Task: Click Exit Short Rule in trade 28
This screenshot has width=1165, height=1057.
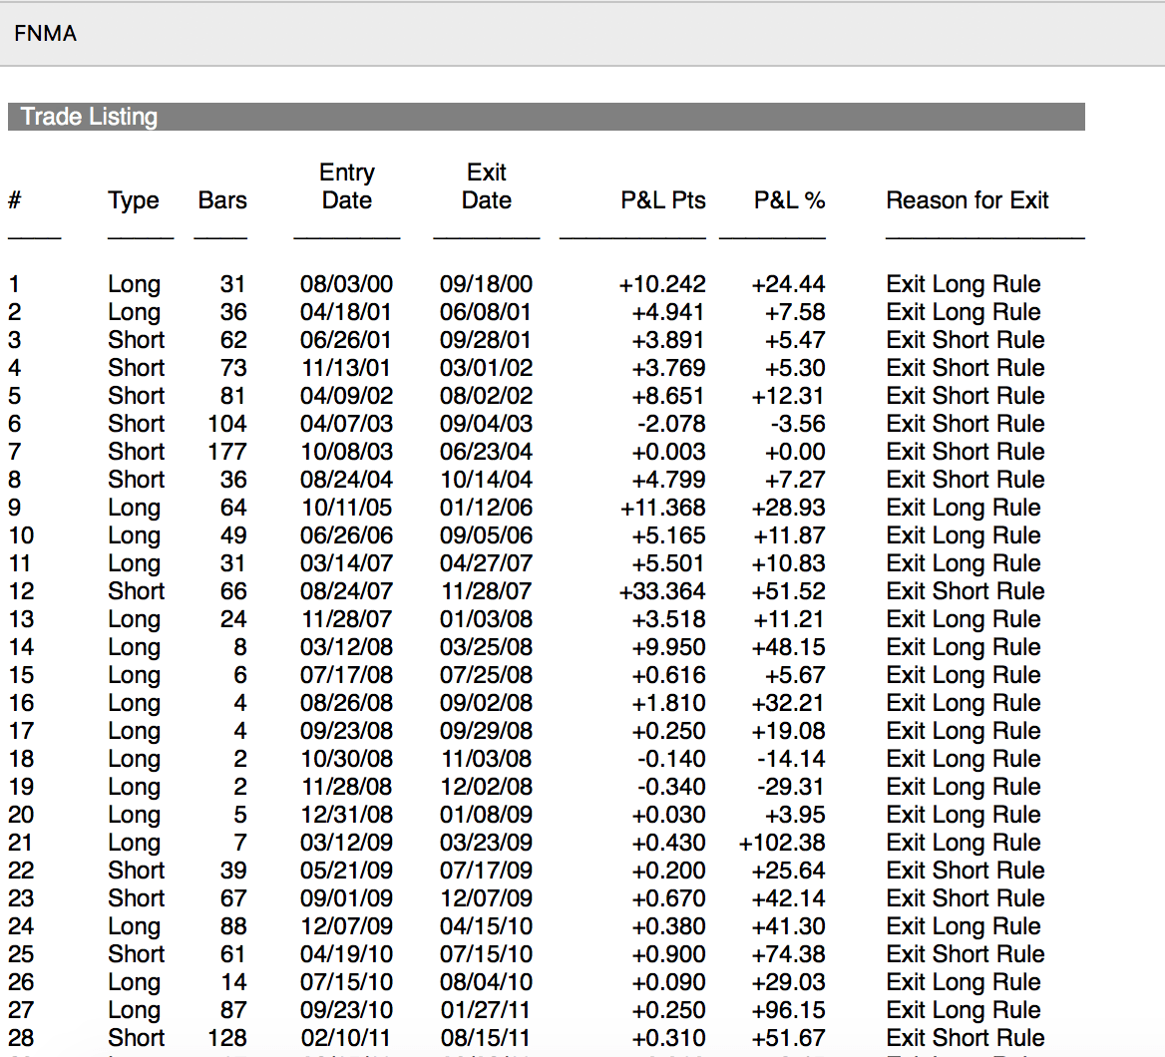Action: (965, 1038)
